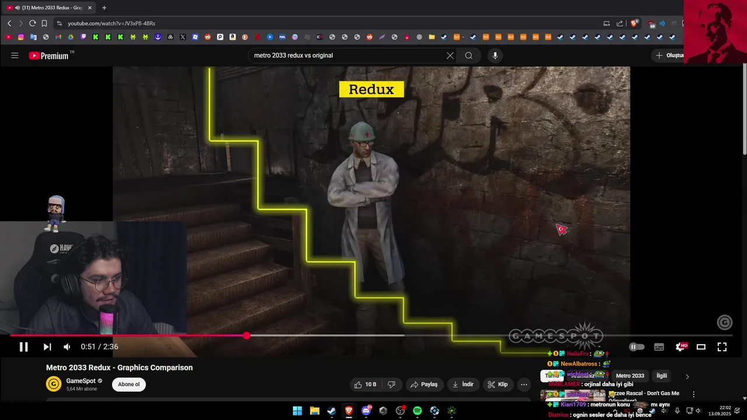
Task: Bookmark this page icon
Action: point(44,23)
